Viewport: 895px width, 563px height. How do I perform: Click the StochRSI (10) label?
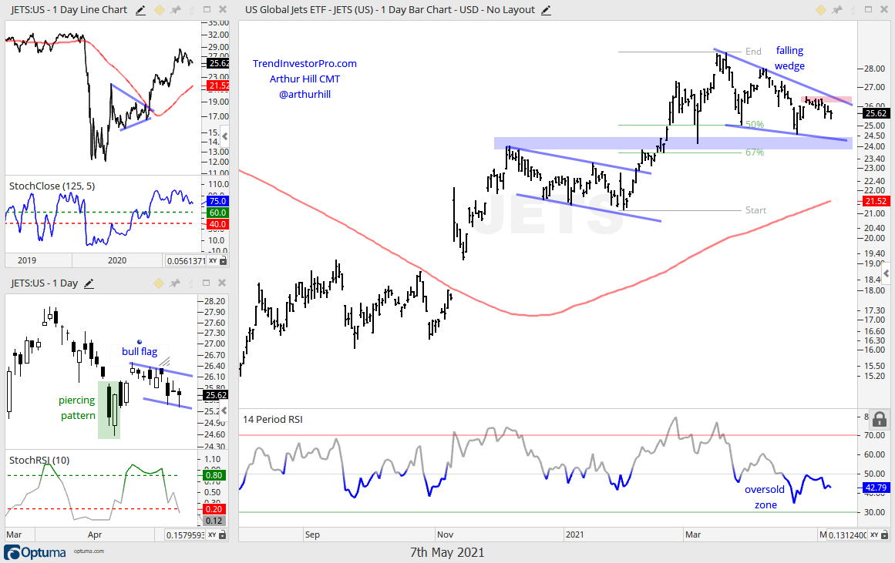click(39, 461)
